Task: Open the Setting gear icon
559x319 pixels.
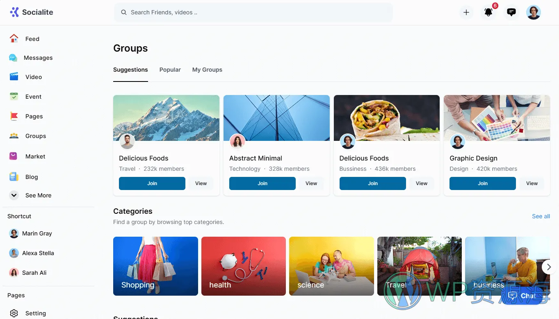Action: tap(14, 313)
